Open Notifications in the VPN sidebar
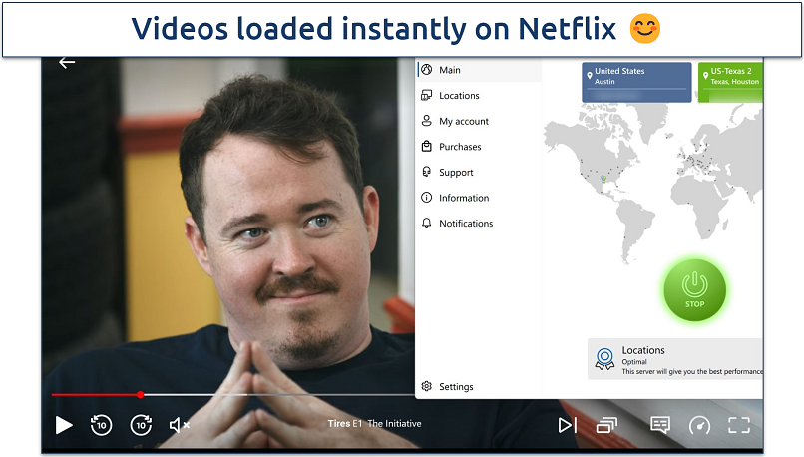Screen dimensions: 804x457 (x=480, y=224)
